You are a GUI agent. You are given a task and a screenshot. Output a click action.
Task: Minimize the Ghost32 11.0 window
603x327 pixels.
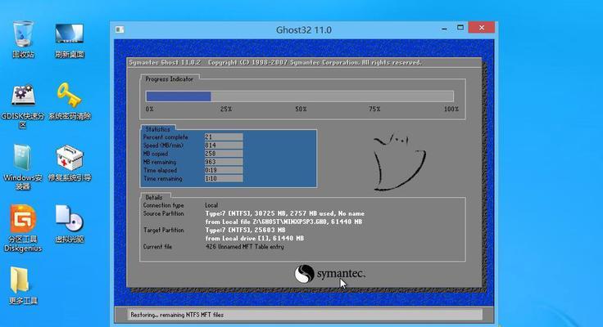(x=445, y=29)
